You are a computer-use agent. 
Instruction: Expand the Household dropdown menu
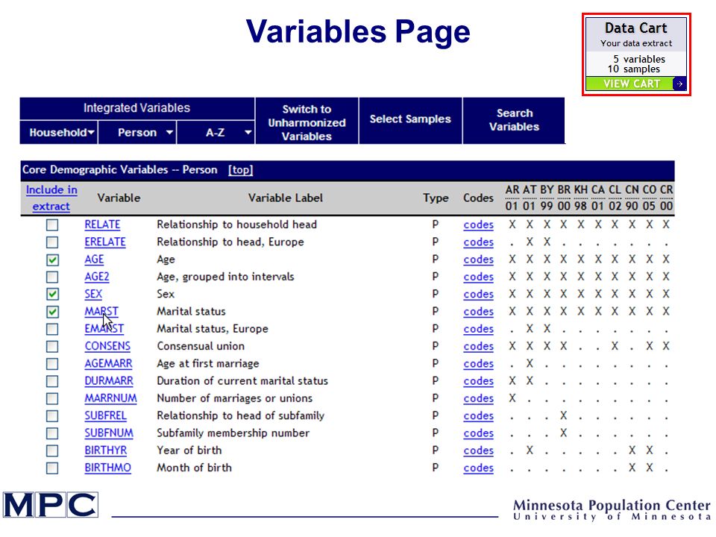point(59,133)
